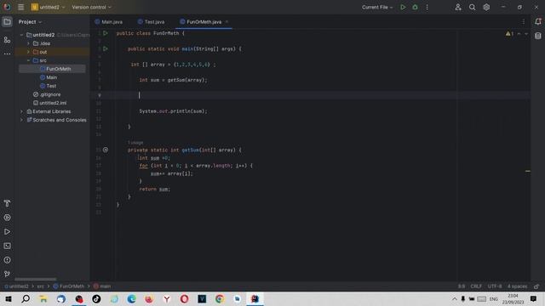Viewport: 545px width, 306px height.
Task: Open the editor tabs options menu
Action: (x=524, y=22)
